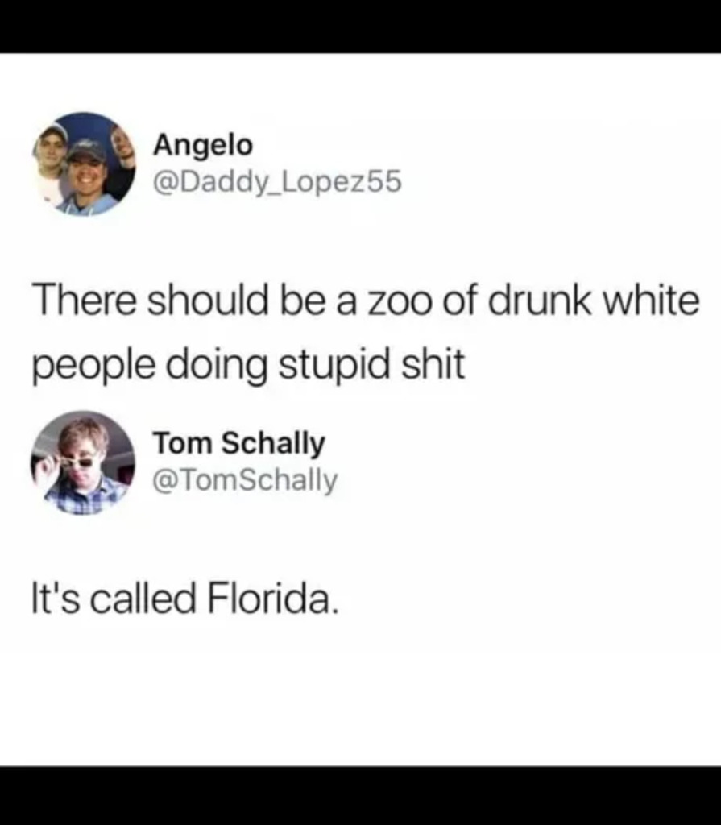The width and height of the screenshot is (721, 825).
Task: Click the display name Tom Schally
Action: [239, 443]
